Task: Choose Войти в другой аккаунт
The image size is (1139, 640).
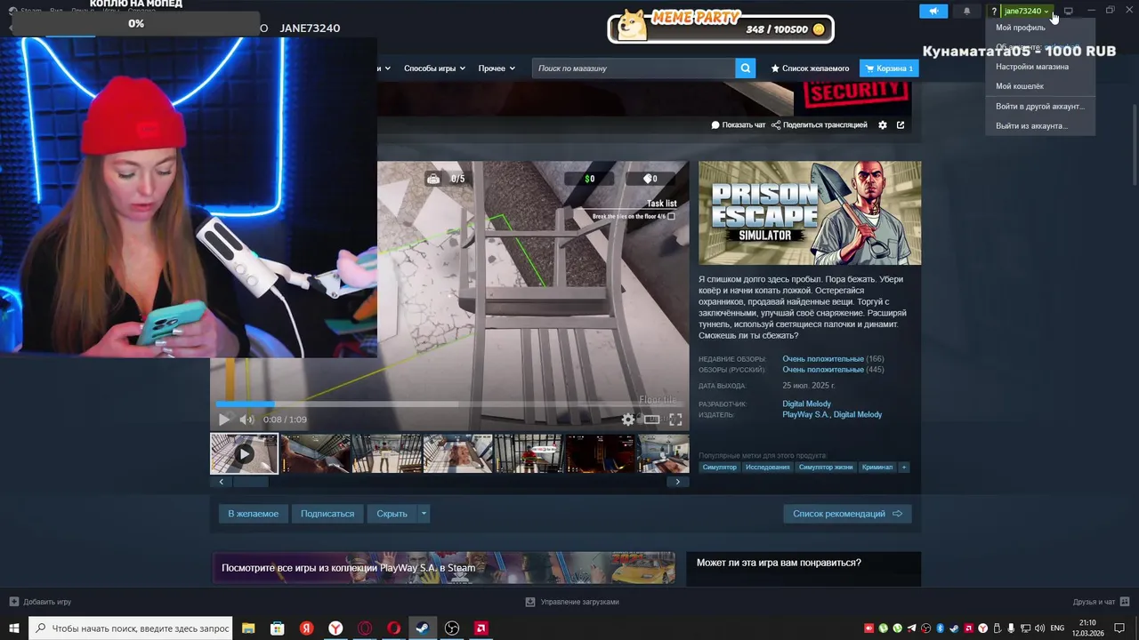Action: click(x=1039, y=106)
